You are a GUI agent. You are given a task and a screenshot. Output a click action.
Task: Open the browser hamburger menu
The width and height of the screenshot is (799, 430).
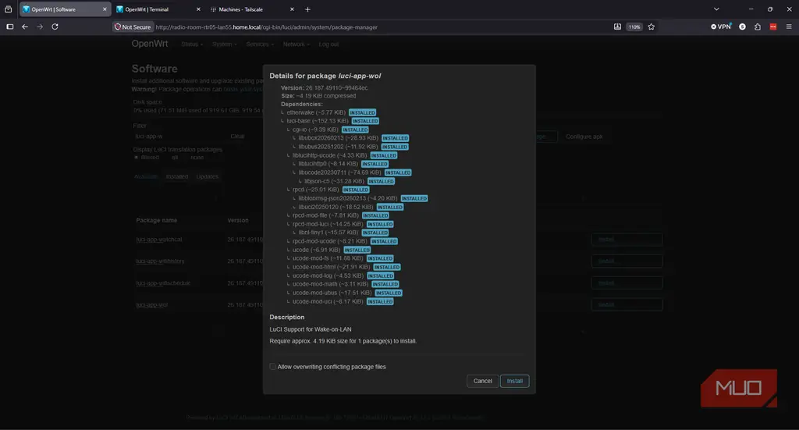(x=789, y=27)
